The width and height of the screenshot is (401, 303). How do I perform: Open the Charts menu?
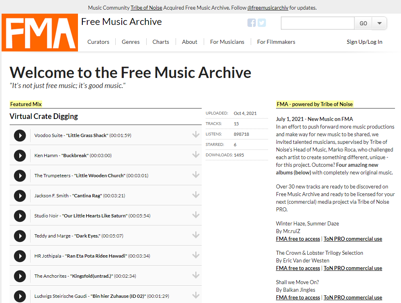pyautogui.click(x=161, y=42)
